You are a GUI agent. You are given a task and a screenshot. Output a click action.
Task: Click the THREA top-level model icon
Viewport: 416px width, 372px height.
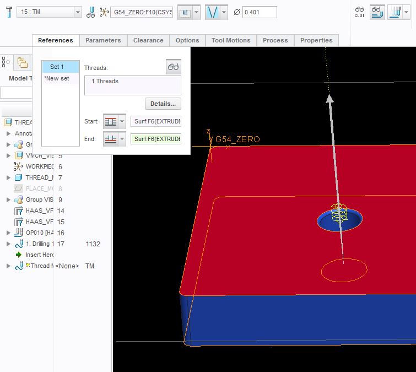tap(8, 122)
